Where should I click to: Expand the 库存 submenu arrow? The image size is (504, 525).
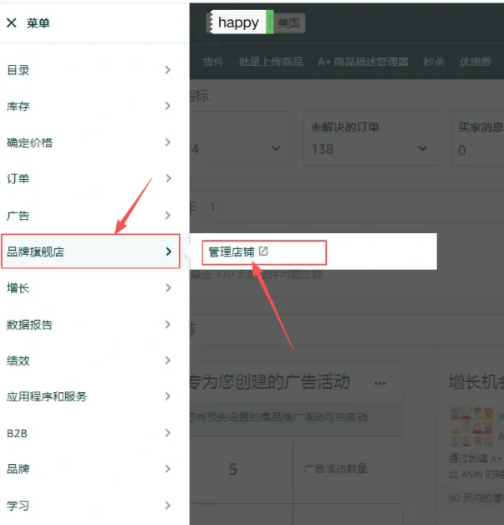(x=168, y=106)
